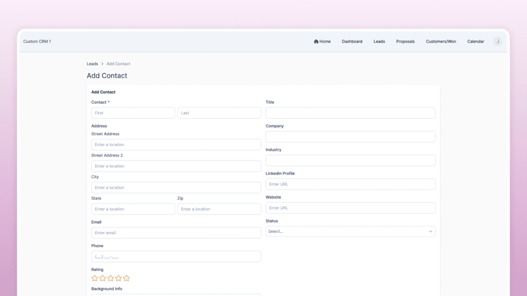The image size is (527, 296).
Task: Click the Home icon in the navigation bar
Action: click(315, 42)
